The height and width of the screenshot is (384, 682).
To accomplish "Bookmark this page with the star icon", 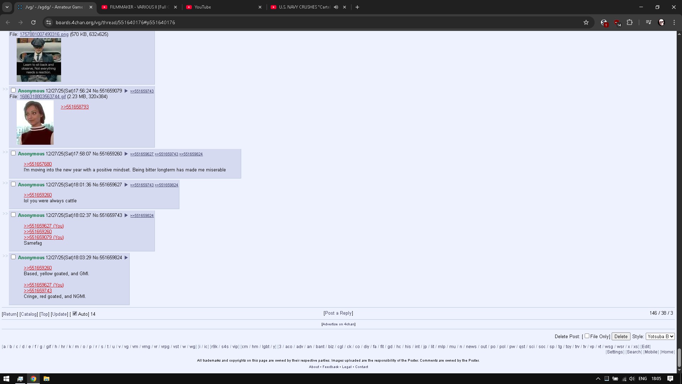I will click(586, 22).
